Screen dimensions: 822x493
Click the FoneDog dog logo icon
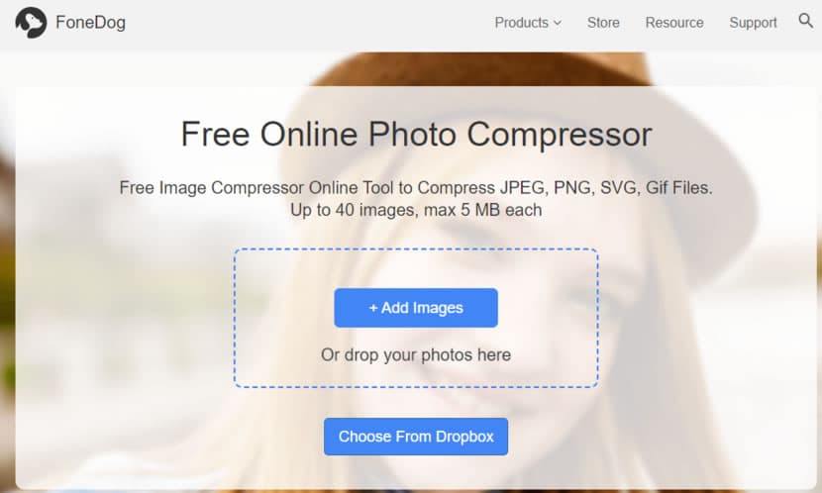[31, 23]
